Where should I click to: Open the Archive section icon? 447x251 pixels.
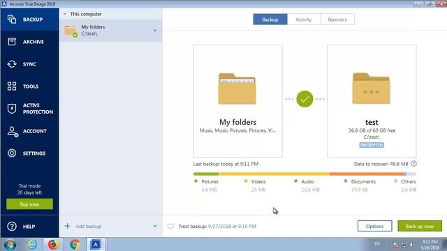(12, 42)
